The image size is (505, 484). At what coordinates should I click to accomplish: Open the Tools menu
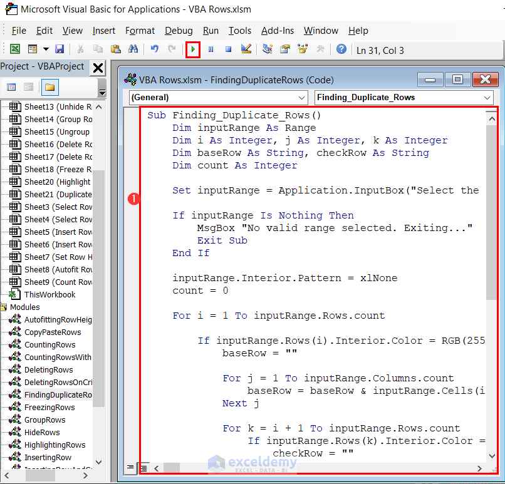(x=239, y=31)
